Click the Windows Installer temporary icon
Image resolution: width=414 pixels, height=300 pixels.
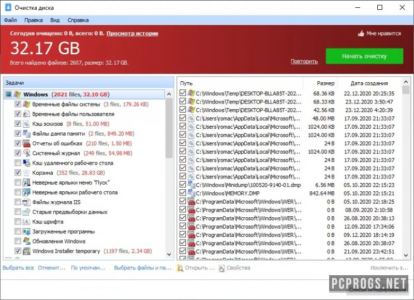tap(26, 251)
